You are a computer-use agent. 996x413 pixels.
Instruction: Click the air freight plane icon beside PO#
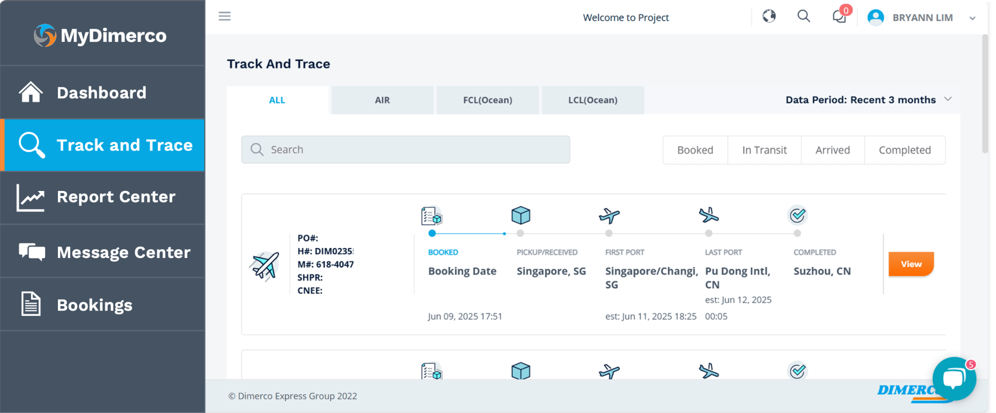[265, 265]
